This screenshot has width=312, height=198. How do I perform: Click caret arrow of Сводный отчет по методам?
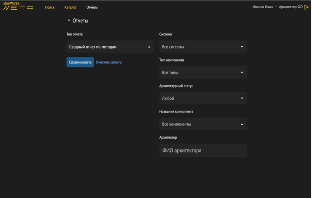tap(149, 47)
